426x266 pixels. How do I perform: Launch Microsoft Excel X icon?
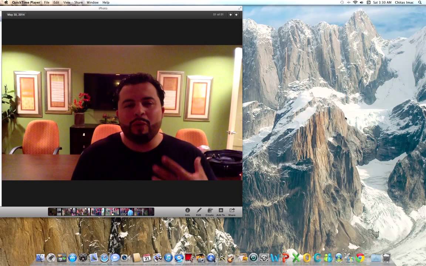click(x=296, y=257)
